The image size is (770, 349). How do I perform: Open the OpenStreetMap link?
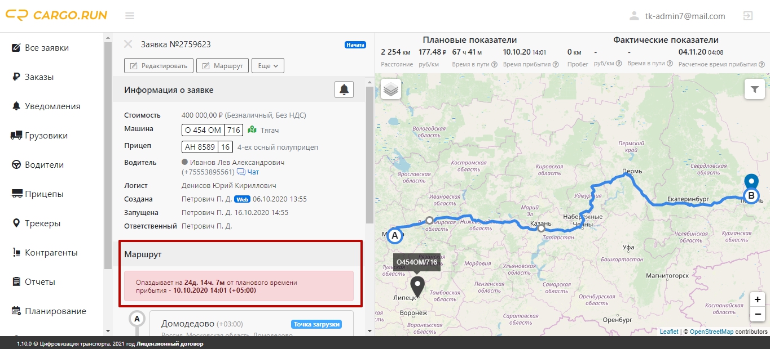pyautogui.click(x=711, y=332)
